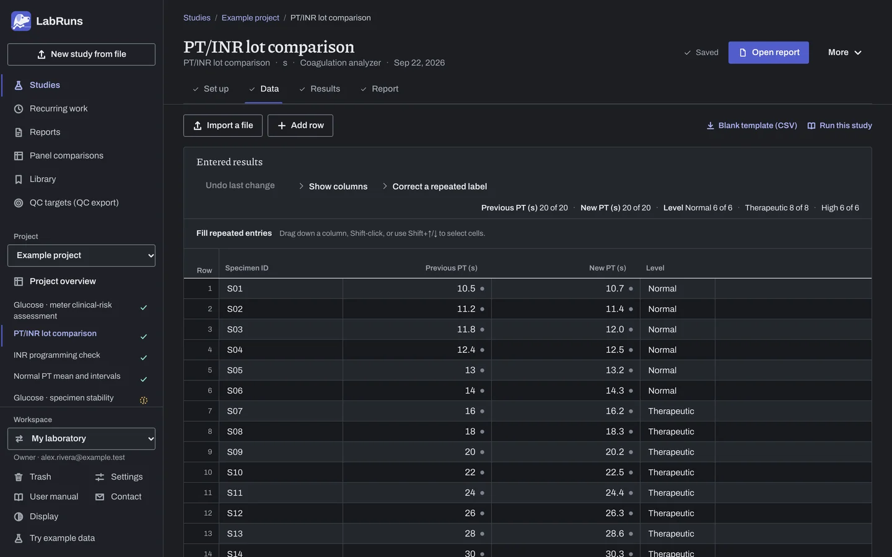Open Contact envelope icon
Viewport: 892px width, 557px height.
click(x=100, y=497)
